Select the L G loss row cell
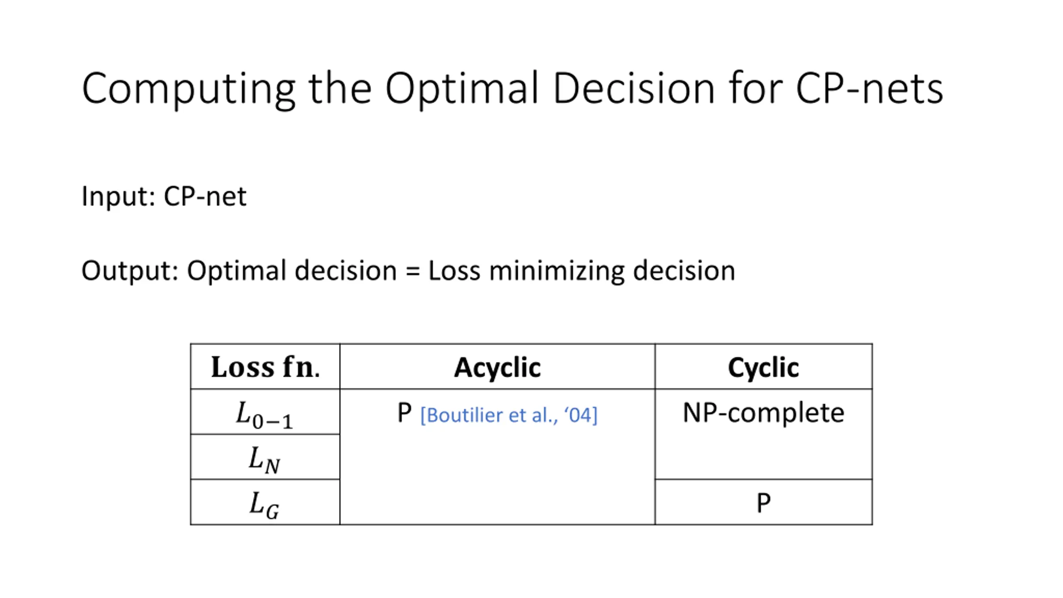 point(265,502)
